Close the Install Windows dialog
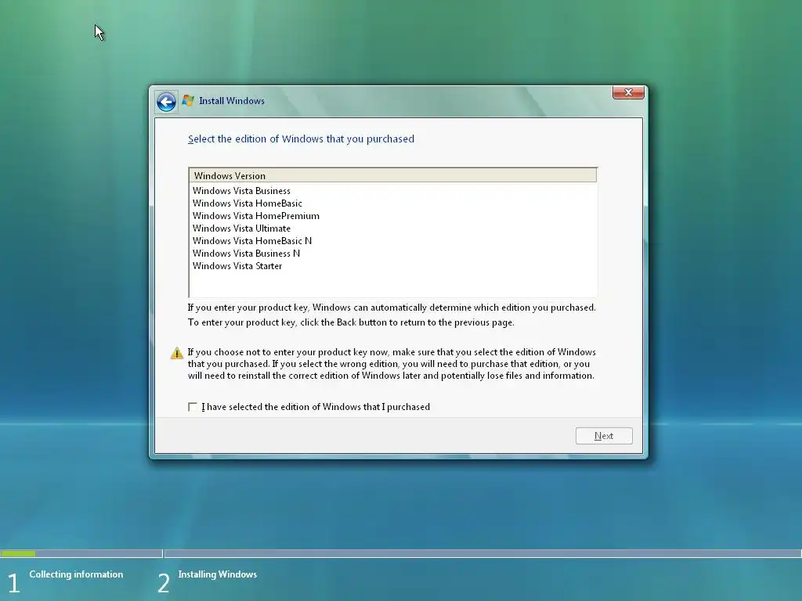The width and height of the screenshot is (802, 601). coord(628,92)
